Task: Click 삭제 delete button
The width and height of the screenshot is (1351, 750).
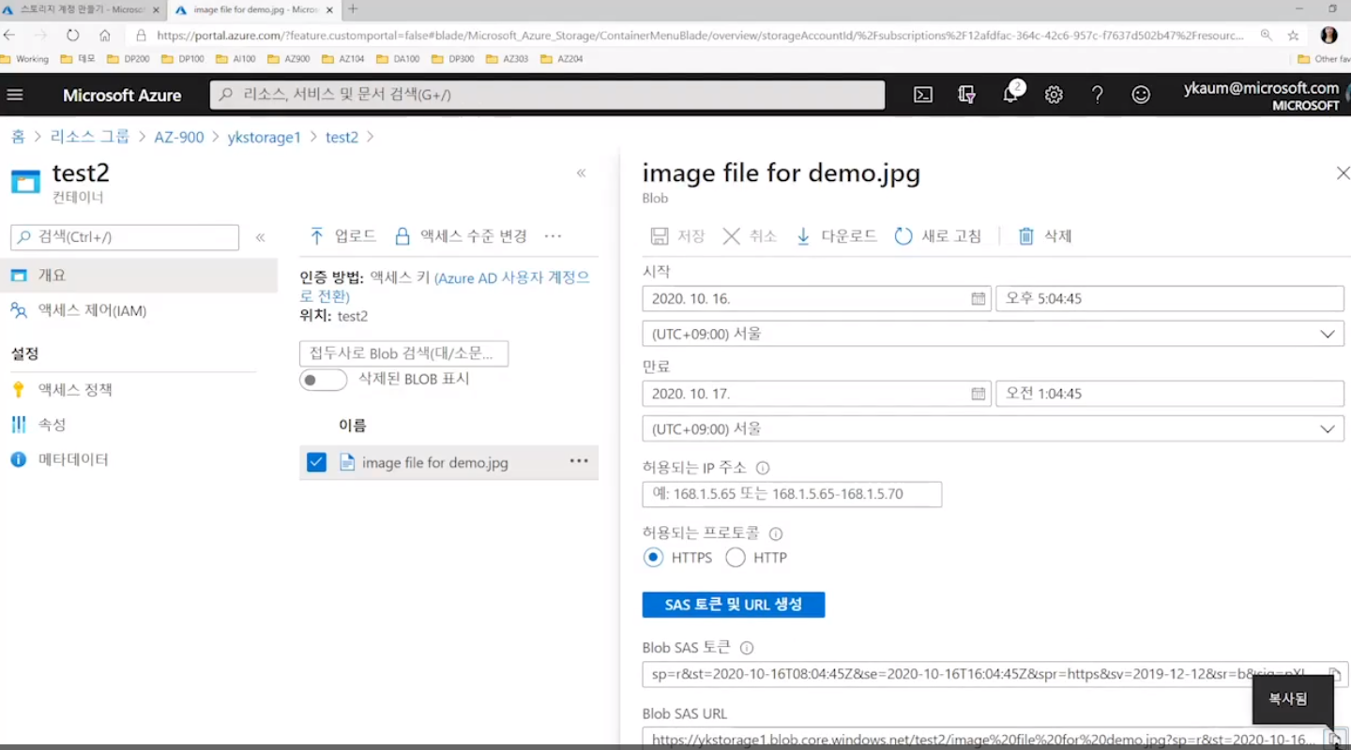Action: point(1045,236)
